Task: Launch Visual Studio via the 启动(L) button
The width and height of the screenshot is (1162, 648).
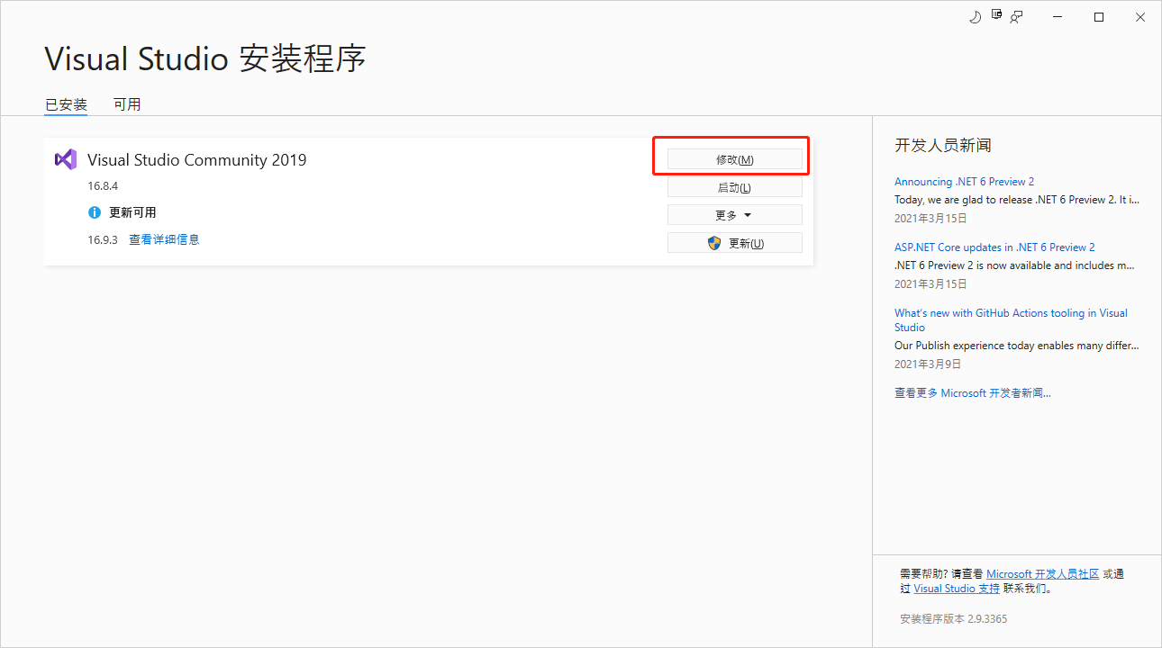Action: pos(734,186)
